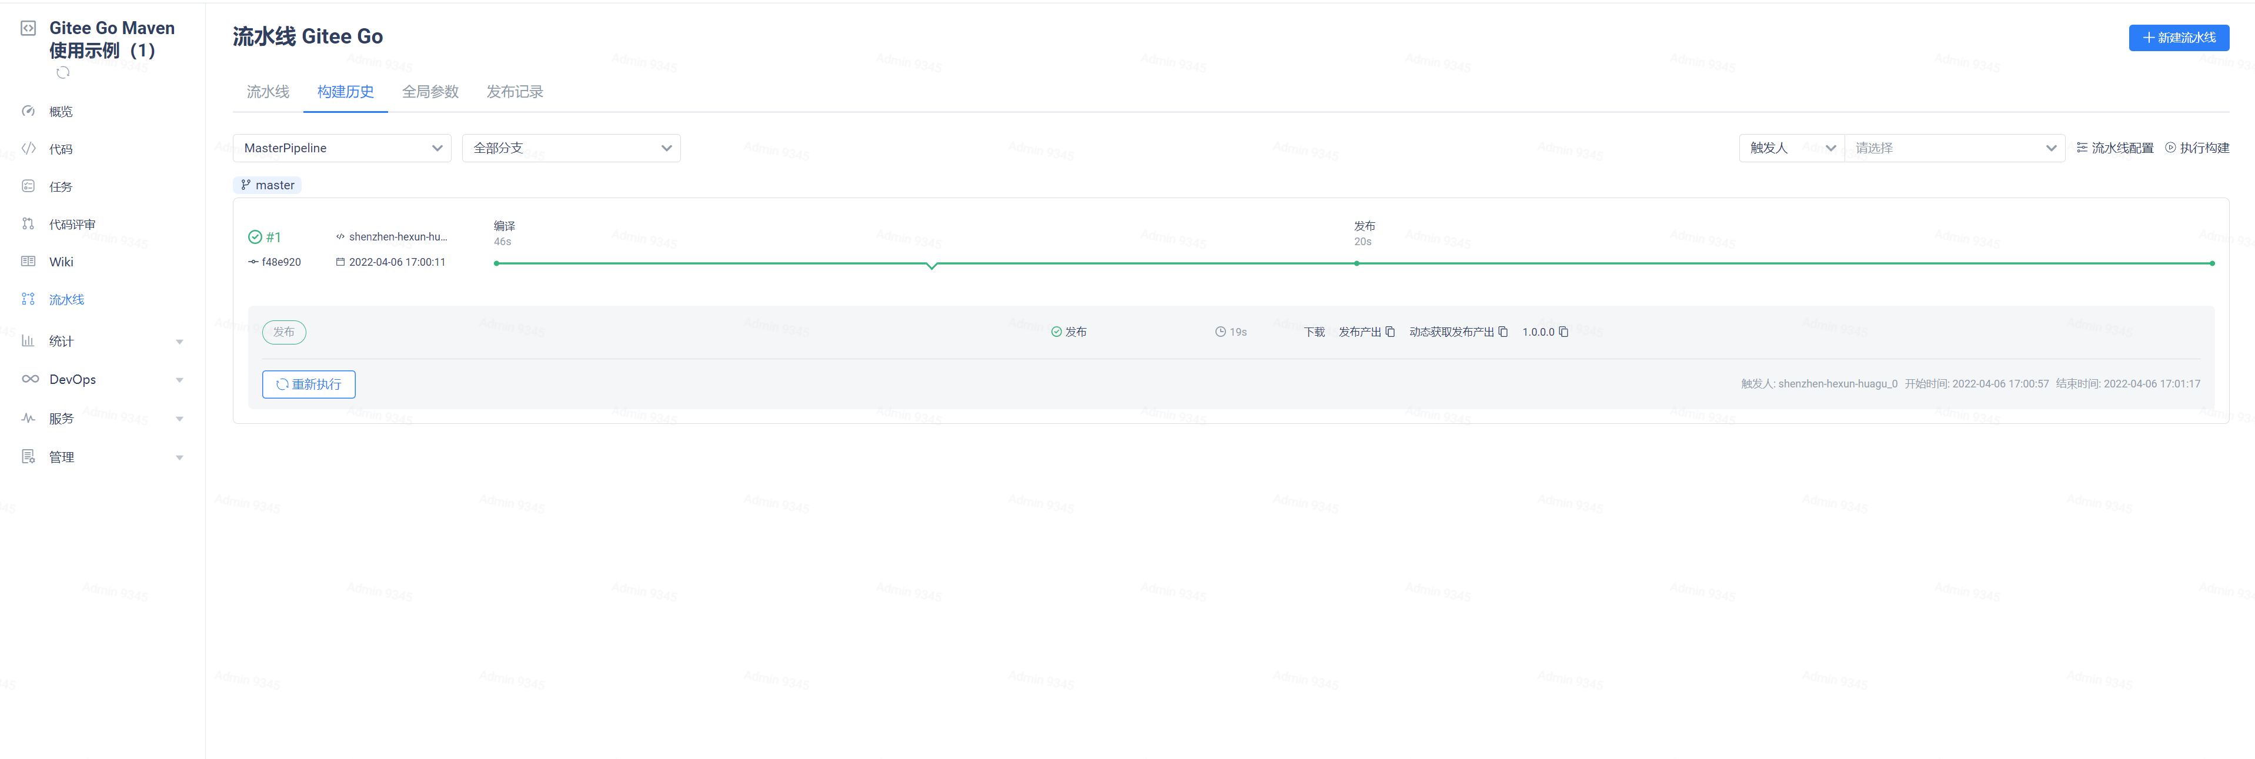The width and height of the screenshot is (2255, 759).
Task: Open the 全部分支 branch filter dropdown
Action: tap(571, 148)
